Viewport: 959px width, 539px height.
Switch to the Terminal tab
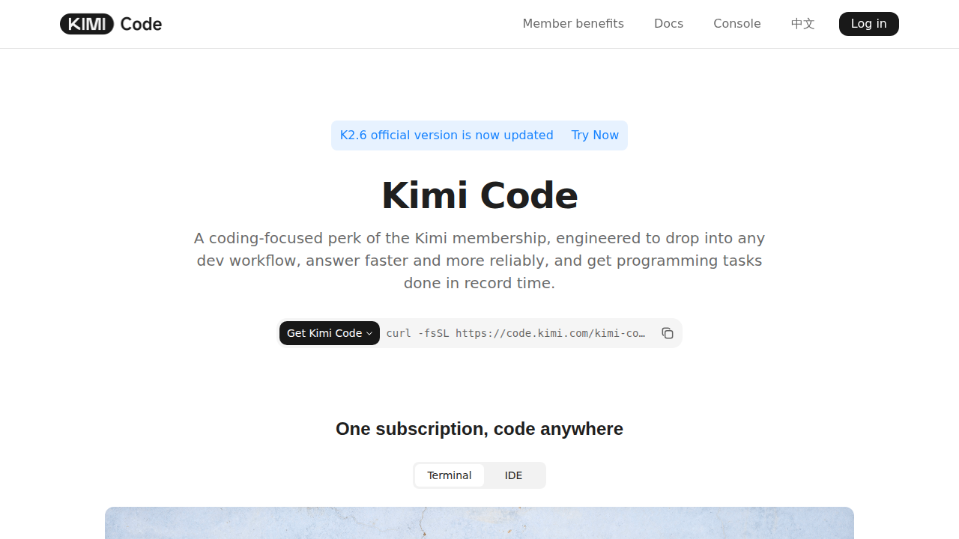pyautogui.click(x=450, y=475)
